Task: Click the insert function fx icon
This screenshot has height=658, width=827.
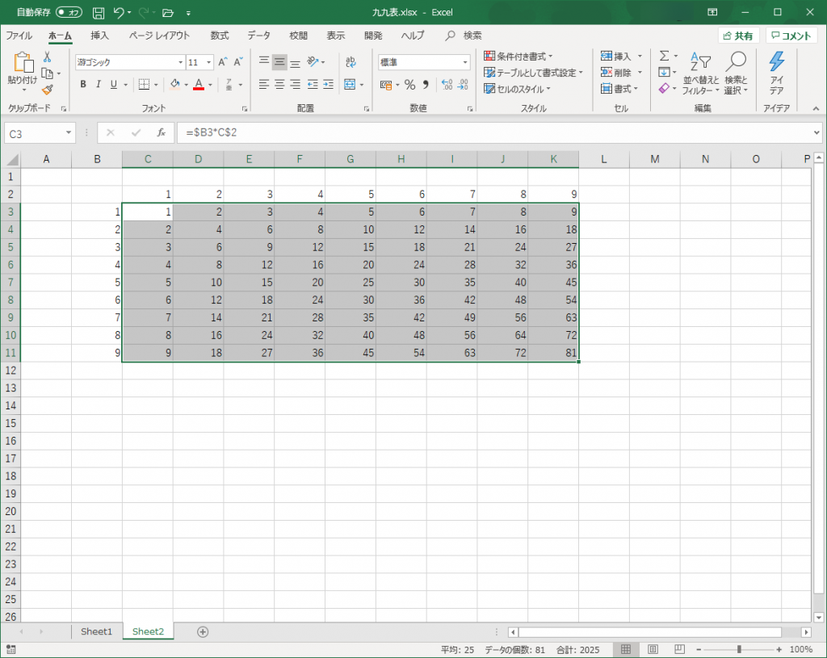Action: [x=161, y=132]
